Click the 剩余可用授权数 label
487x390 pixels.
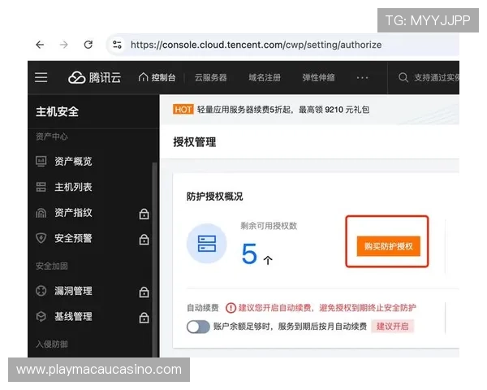269,226
